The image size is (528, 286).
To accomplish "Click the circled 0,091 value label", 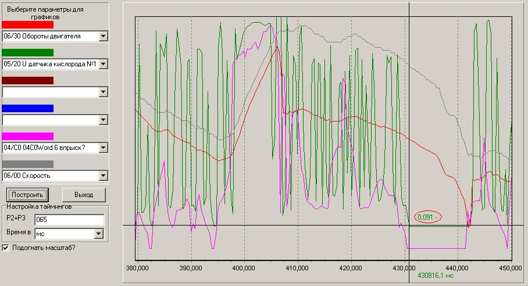I will point(427,217).
